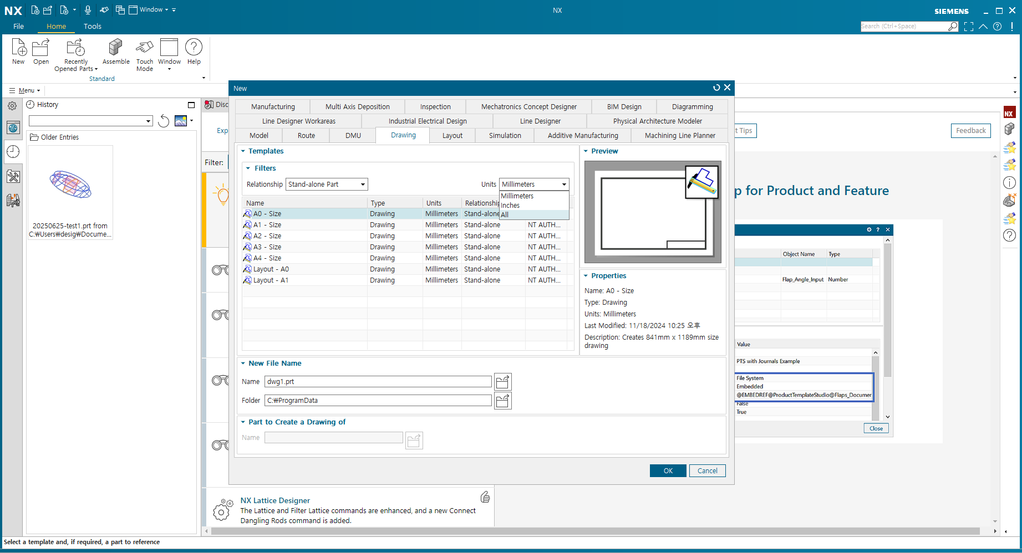The height and width of the screenshot is (553, 1022).
Task: Collapse the Preview section
Action: (x=586, y=151)
